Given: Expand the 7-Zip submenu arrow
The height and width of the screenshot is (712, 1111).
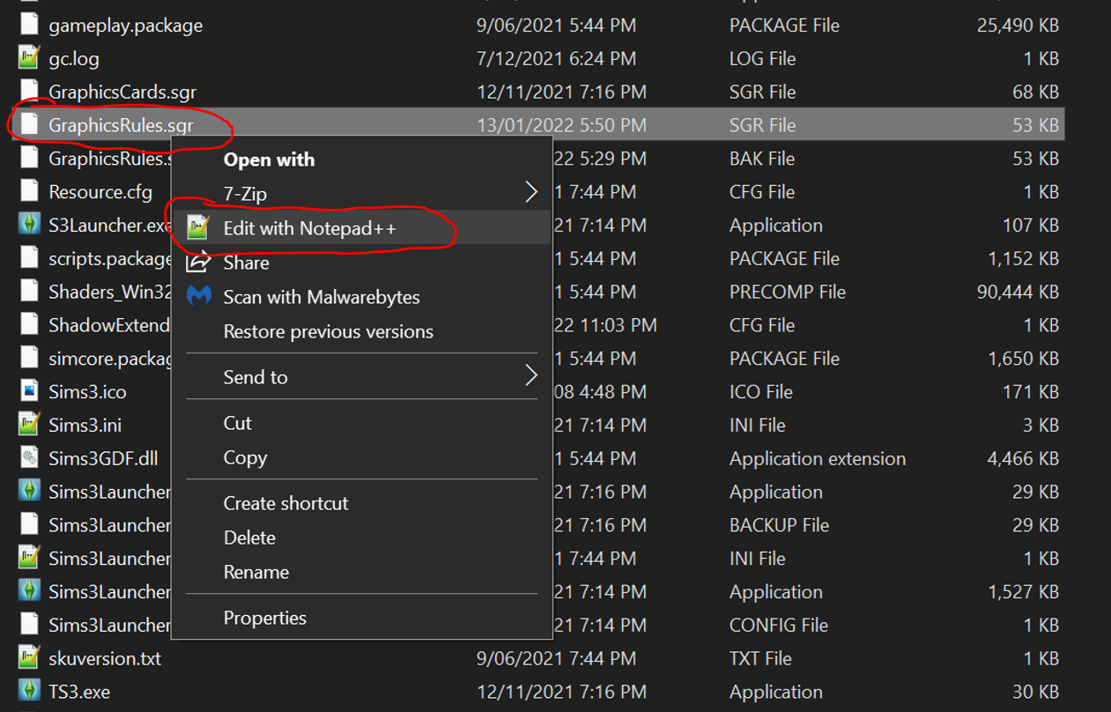Looking at the screenshot, I should point(530,192).
